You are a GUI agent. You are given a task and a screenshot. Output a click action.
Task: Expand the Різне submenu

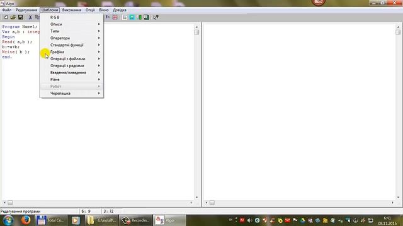tap(72, 80)
